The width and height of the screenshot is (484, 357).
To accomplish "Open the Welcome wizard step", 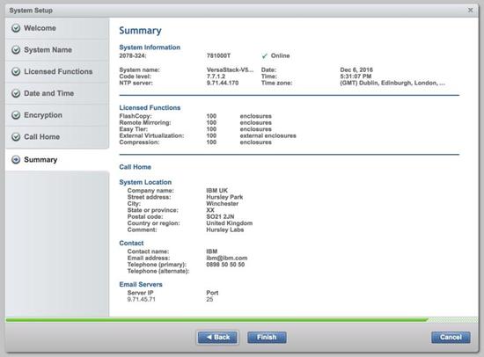I will [x=57, y=28].
